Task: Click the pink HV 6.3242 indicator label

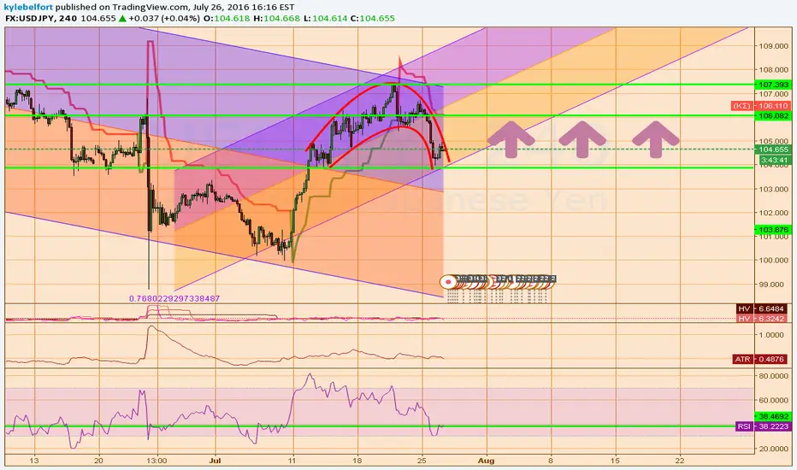Action: point(763,319)
